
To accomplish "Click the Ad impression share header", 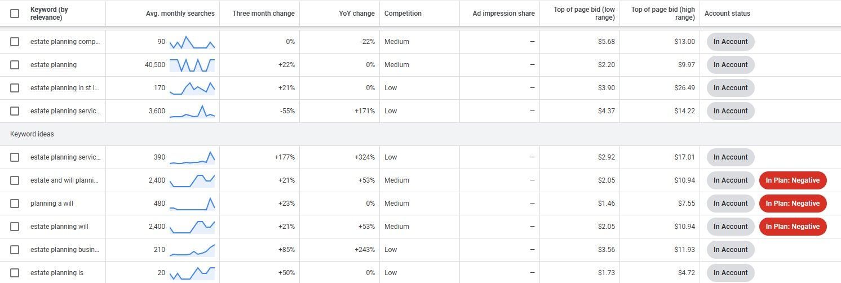I will (504, 14).
